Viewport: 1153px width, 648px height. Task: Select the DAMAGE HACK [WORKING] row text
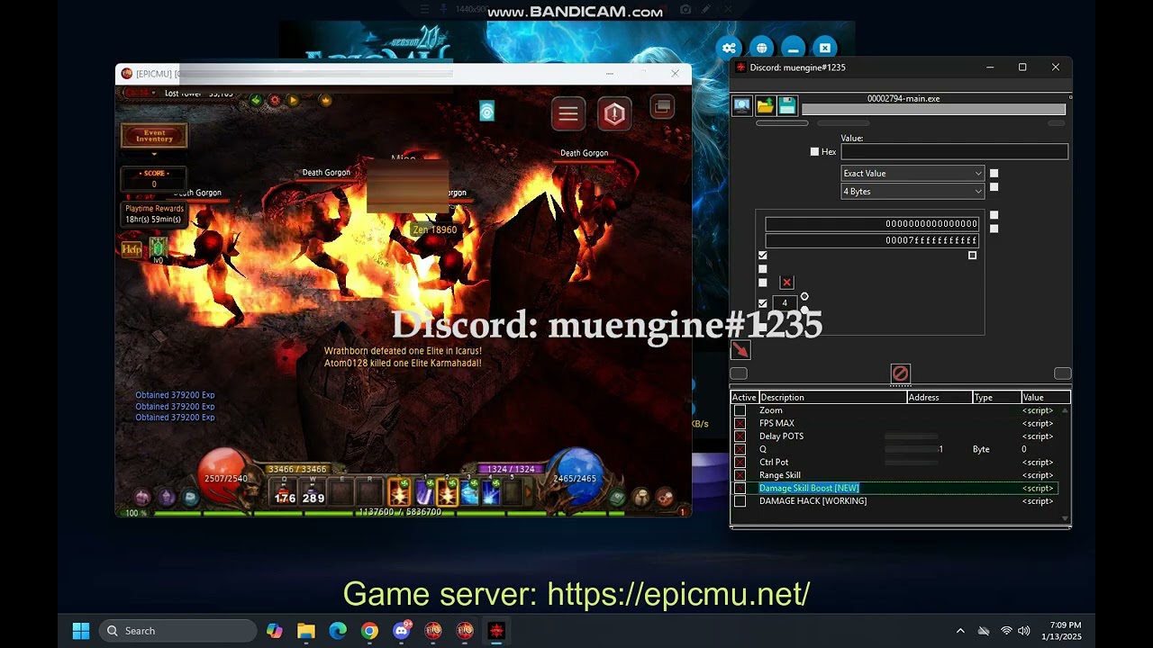coord(813,500)
